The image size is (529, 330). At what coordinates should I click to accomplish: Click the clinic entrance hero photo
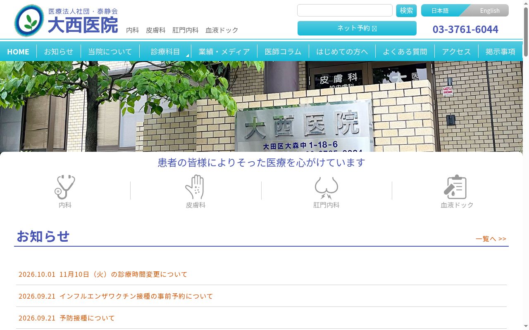(261, 106)
